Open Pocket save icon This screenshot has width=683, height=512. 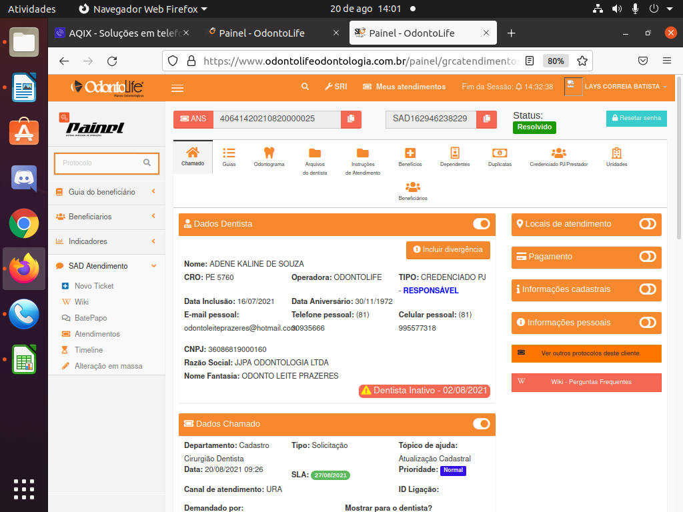pos(643,61)
